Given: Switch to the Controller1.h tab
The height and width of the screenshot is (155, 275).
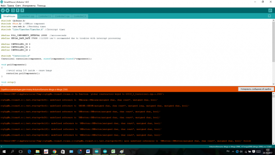Looking at the screenshot, I should point(44,16).
